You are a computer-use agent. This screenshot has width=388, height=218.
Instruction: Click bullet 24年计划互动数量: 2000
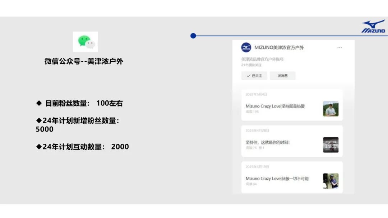pos(82,147)
